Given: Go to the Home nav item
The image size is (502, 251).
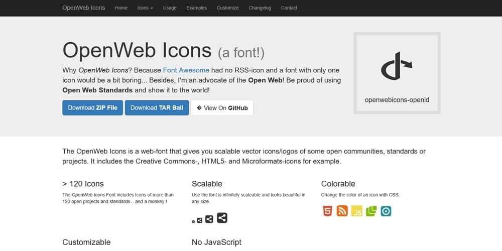Looking at the screenshot, I should point(121,8).
